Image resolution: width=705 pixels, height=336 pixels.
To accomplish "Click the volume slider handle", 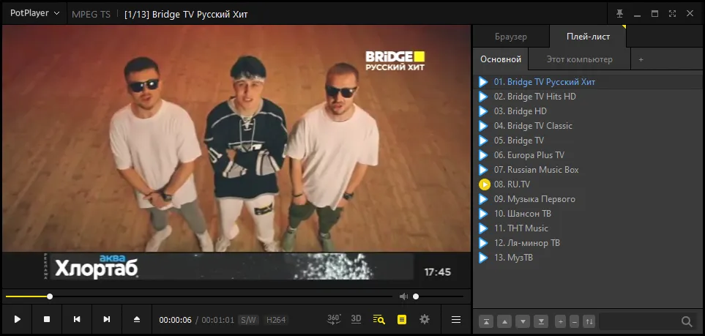I will 416,296.
